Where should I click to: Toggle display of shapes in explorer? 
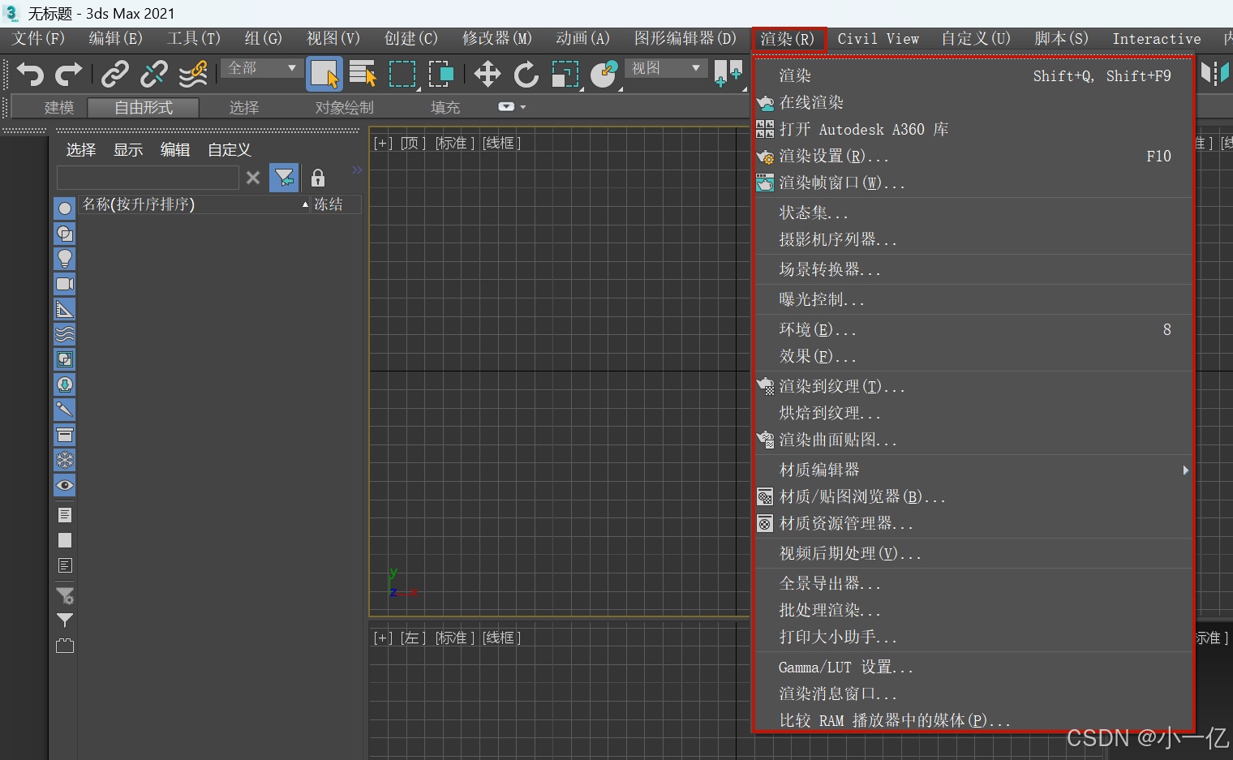click(x=65, y=234)
